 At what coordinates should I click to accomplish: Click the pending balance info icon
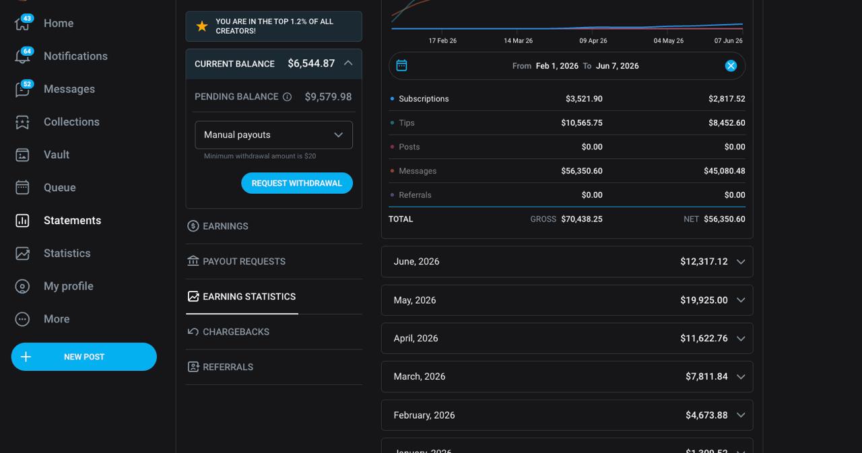coord(287,97)
